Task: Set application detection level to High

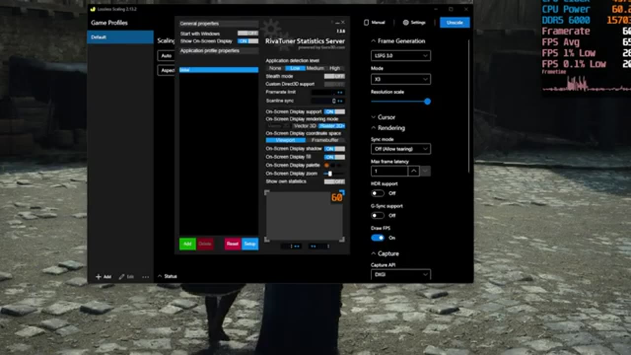Action: [335, 68]
